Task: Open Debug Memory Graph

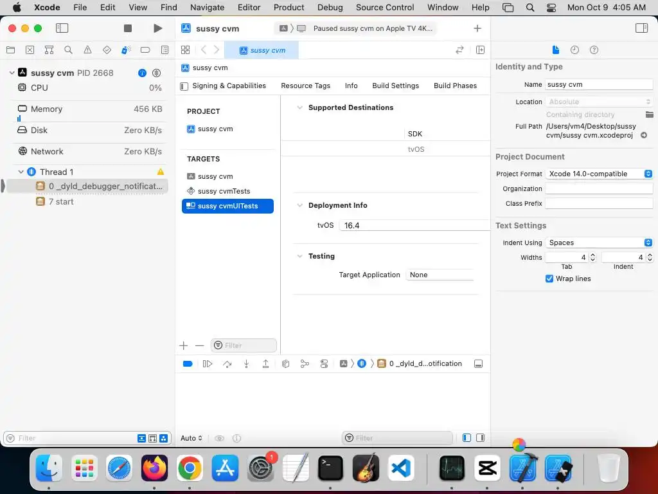Action: coord(305,364)
